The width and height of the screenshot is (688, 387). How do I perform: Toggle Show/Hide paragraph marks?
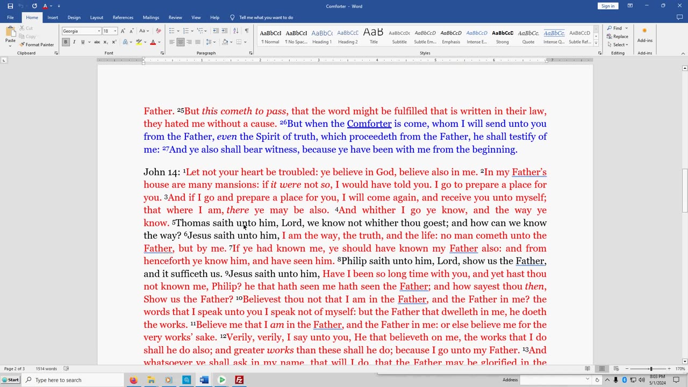(x=247, y=31)
